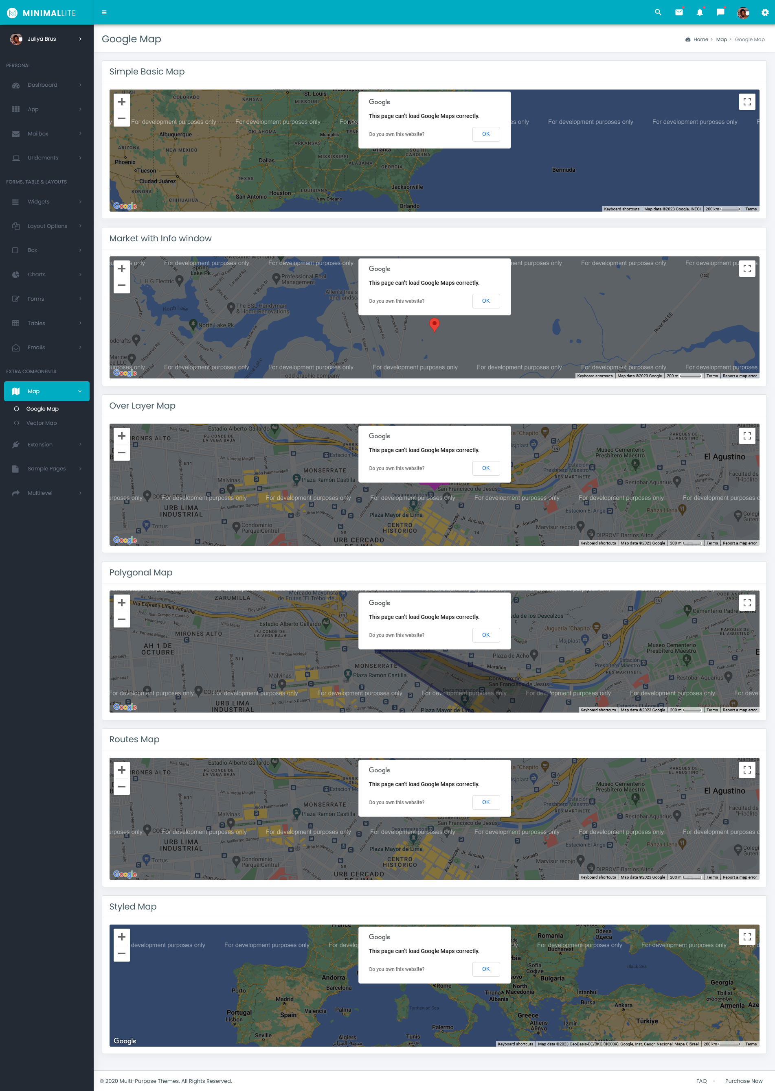
Task: Expand the Dashboard menu chevron
Action: pyautogui.click(x=80, y=85)
